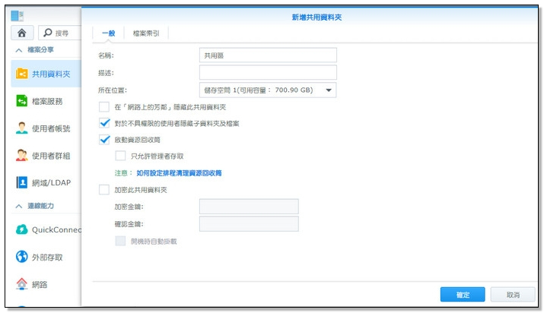Screen dimensions: 544x313
Task: Switch to the 檔案索引 tab
Action: coord(146,33)
